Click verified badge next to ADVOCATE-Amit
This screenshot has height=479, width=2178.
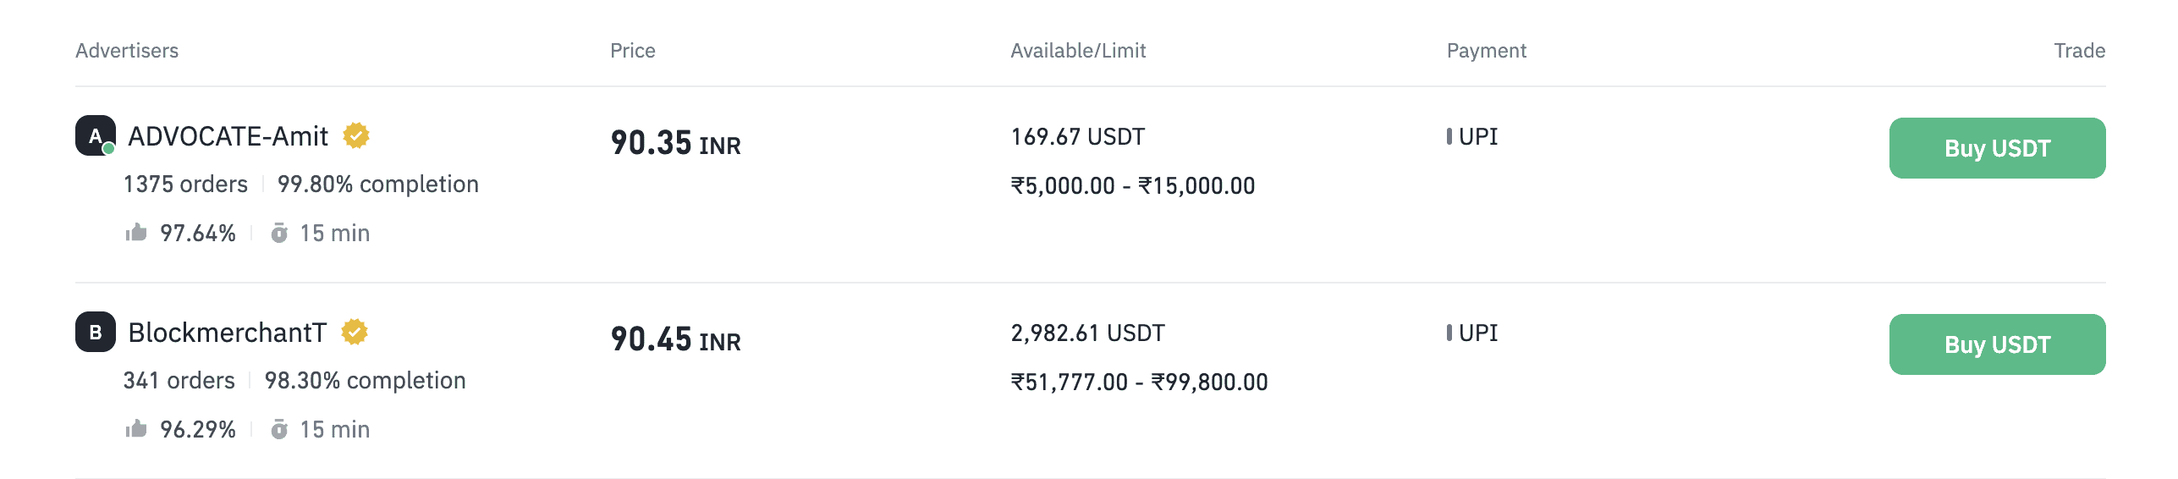click(356, 135)
